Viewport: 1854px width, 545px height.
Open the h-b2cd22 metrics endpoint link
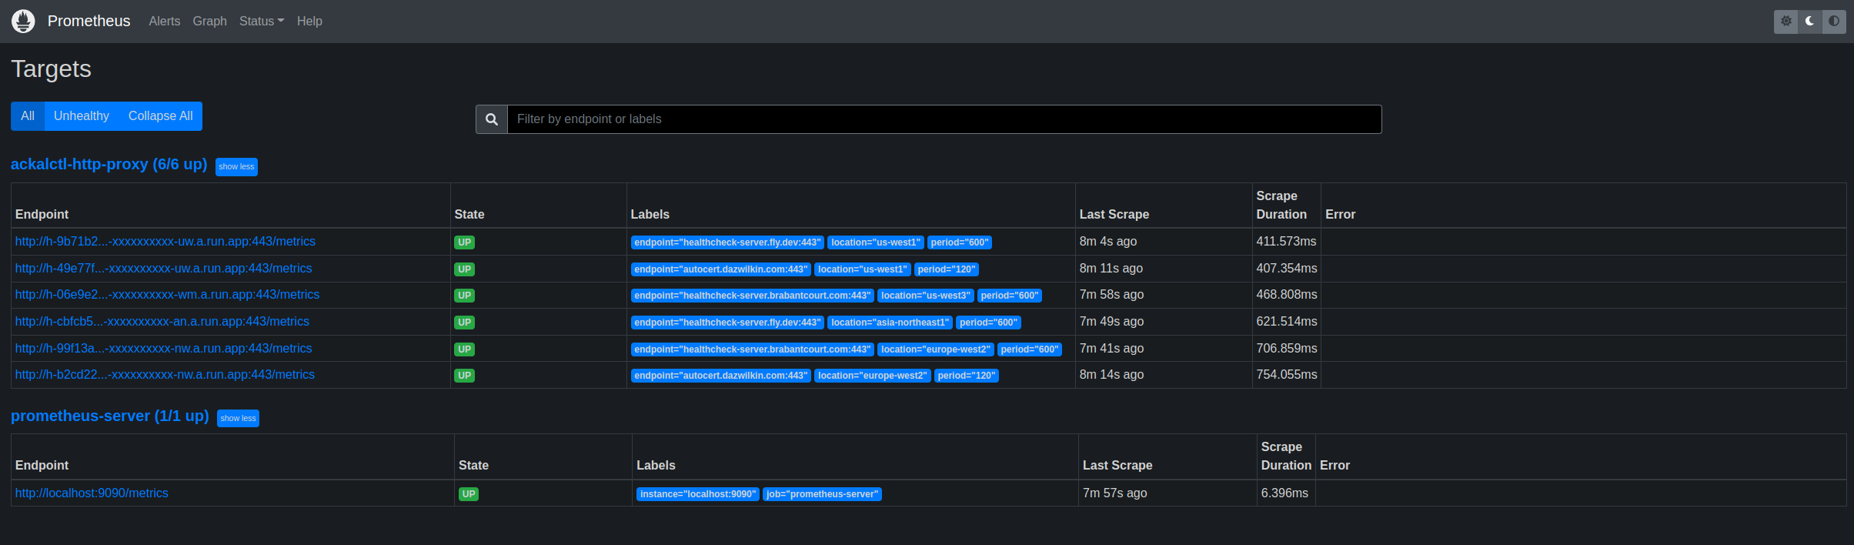pyautogui.click(x=165, y=375)
